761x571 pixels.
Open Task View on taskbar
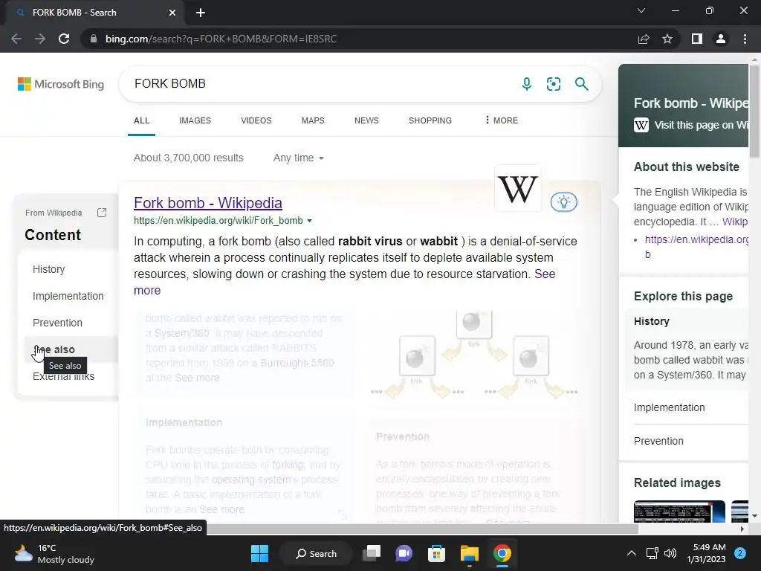pos(372,553)
